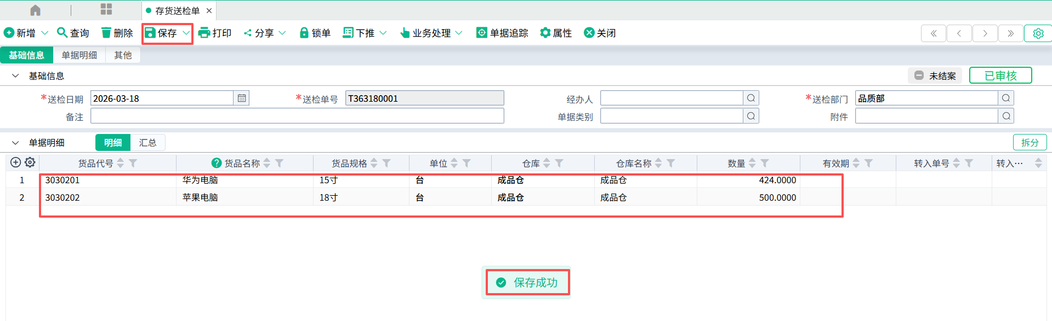Click the 打印 printer icon

coord(204,33)
